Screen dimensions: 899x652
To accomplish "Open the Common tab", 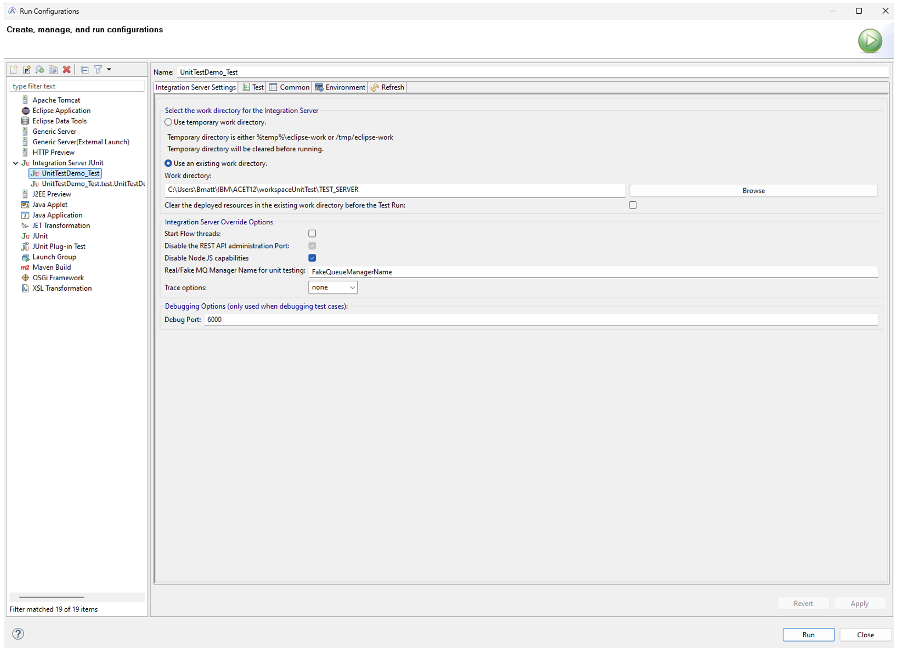I will click(x=289, y=87).
